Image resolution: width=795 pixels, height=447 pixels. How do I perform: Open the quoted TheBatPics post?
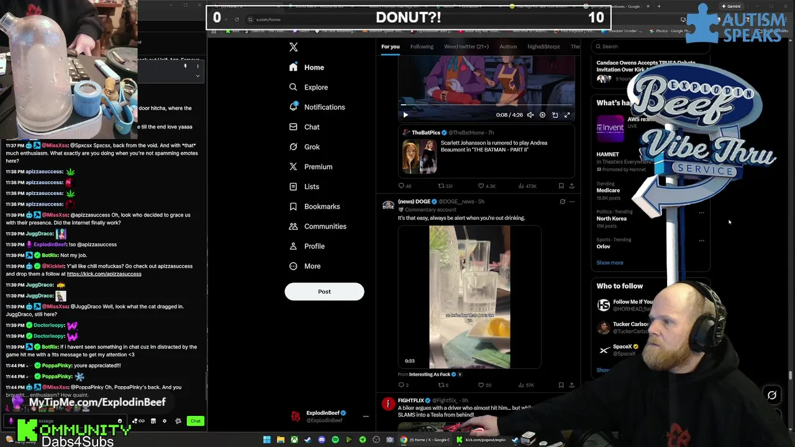487,152
